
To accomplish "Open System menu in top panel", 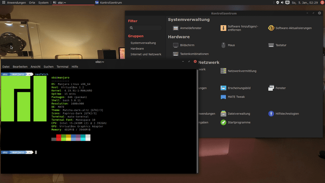I will click(43, 2).
